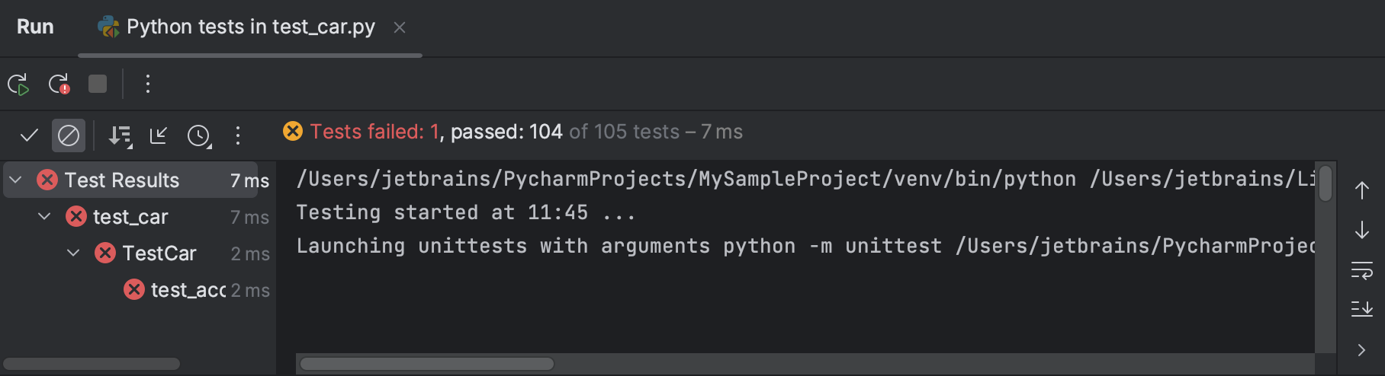The image size is (1385, 376).
Task: Open the test history clock
Action: coord(199,135)
